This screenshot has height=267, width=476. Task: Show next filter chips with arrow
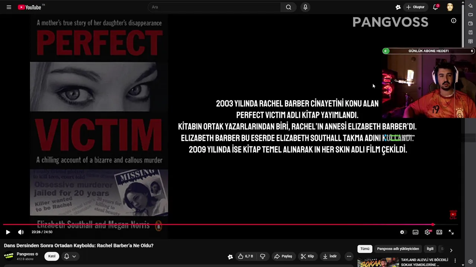(451, 250)
